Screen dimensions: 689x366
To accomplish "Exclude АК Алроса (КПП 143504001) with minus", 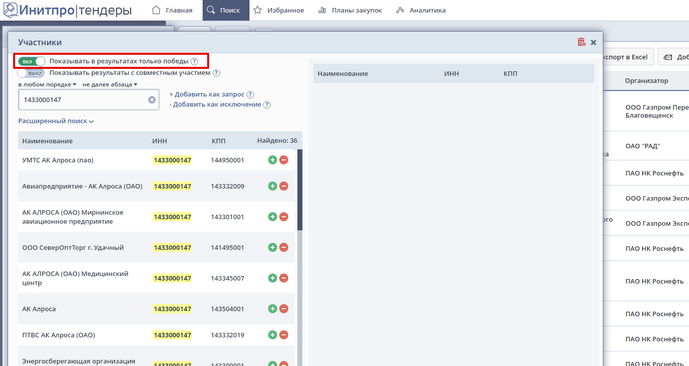I will (284, 309).
